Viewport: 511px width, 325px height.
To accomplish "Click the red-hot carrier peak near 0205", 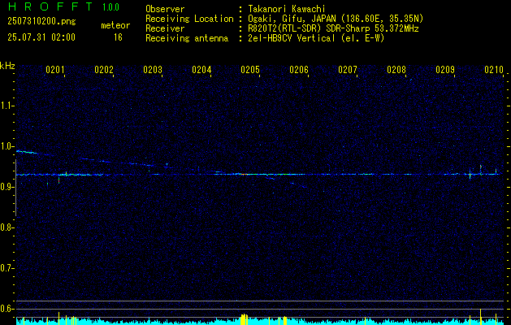I will [x=244, y=175].
